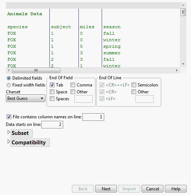Image resolution: width=191 pixels, height=195 pixels.
Task: Enable the Other end-of-line checkbox
Action: pyautogui.click(x=134, y=92)
